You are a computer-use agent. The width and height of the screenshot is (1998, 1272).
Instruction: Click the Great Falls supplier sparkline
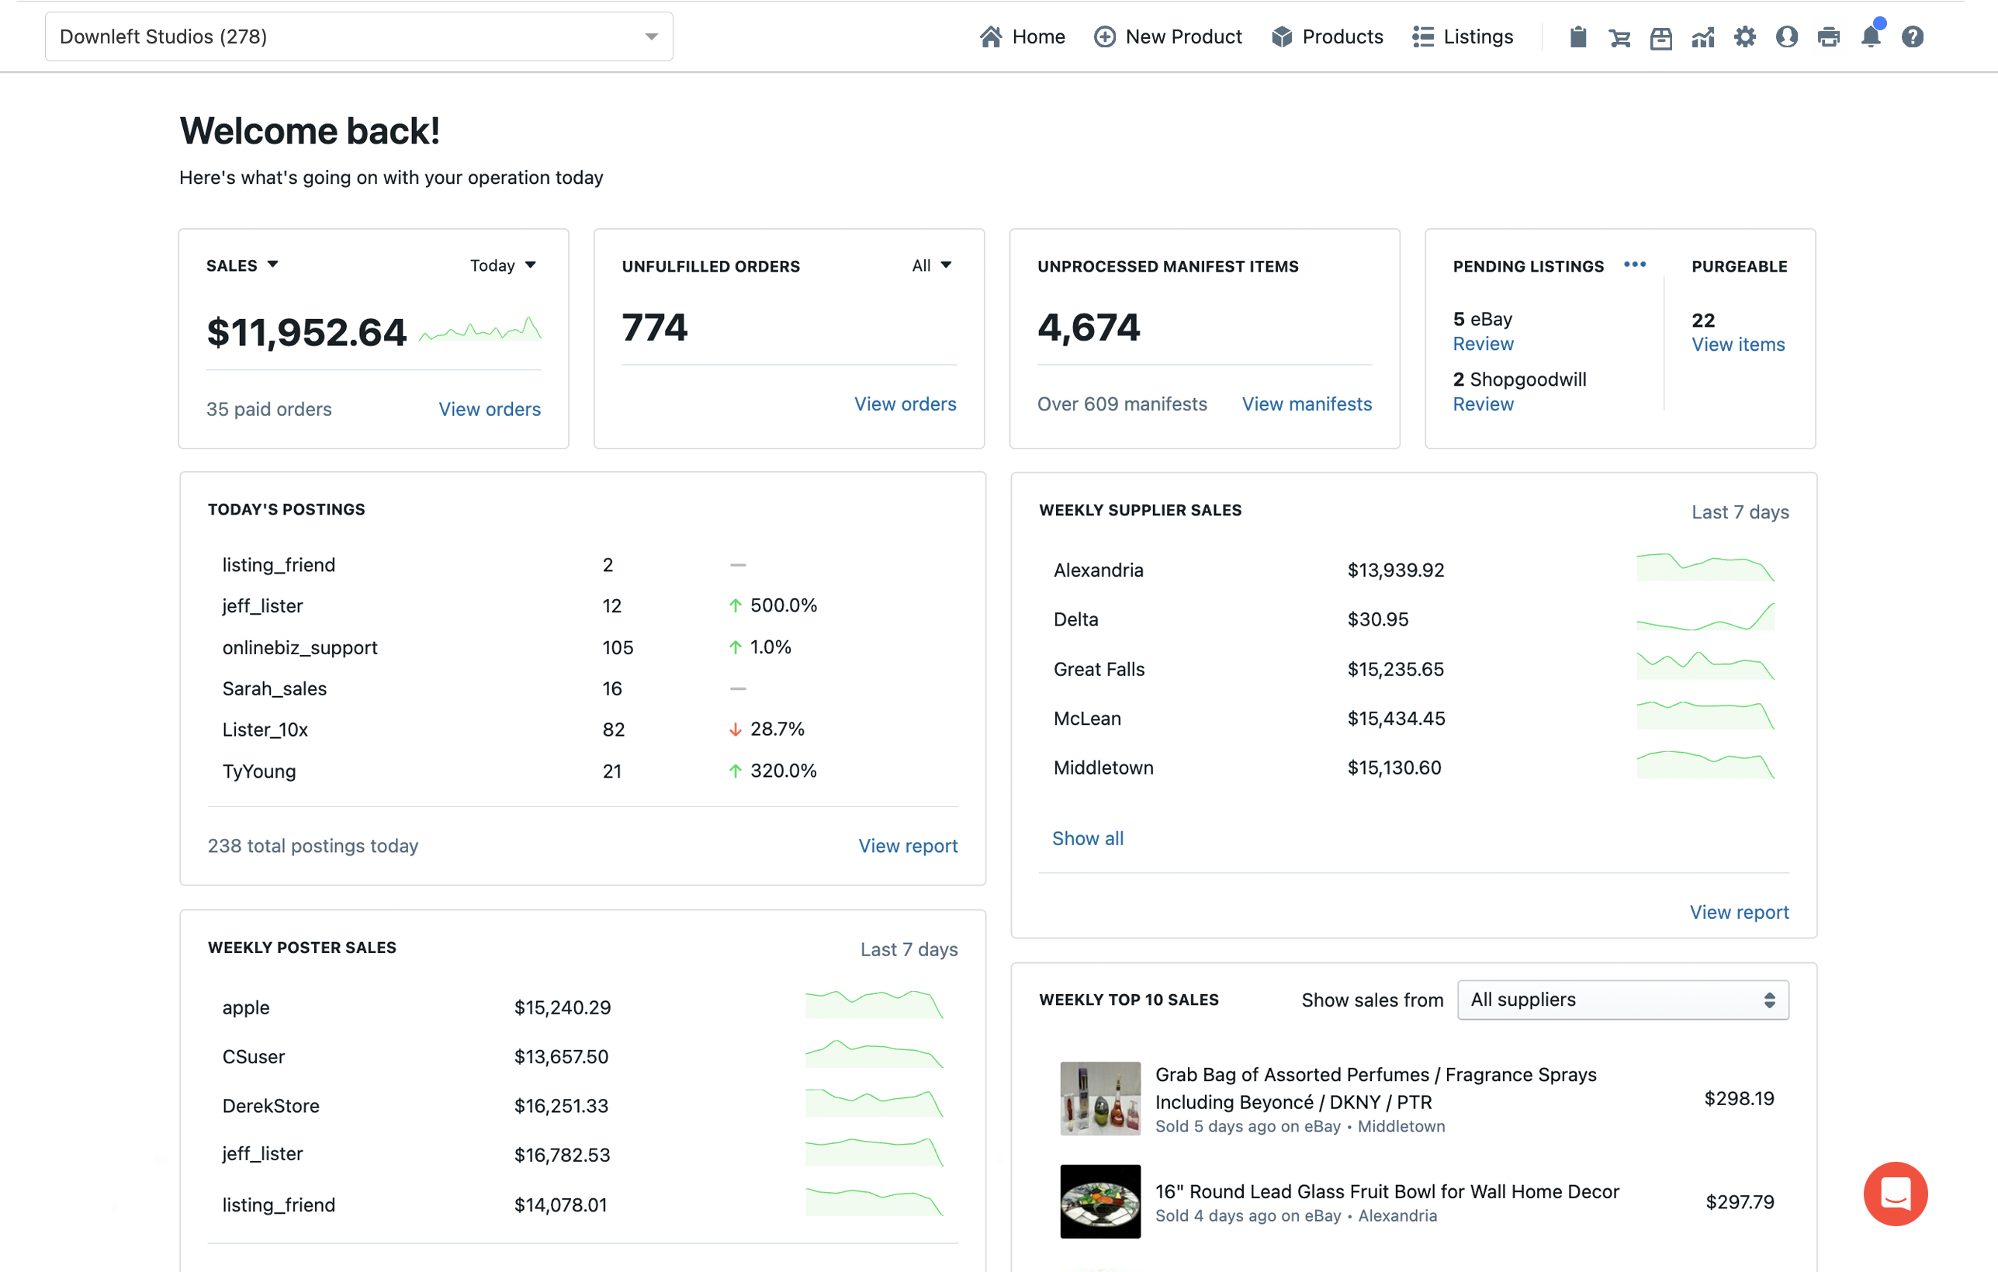[1705, 667]
